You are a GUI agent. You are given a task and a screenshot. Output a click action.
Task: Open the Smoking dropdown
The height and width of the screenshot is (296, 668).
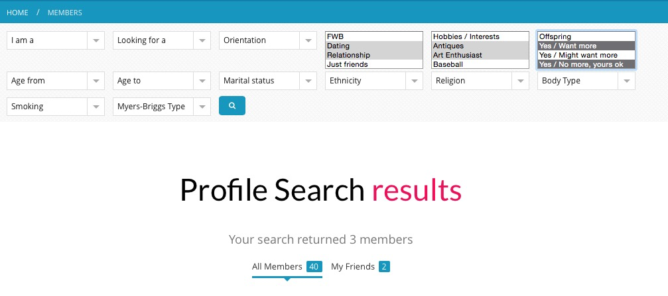tap(55, 106)
